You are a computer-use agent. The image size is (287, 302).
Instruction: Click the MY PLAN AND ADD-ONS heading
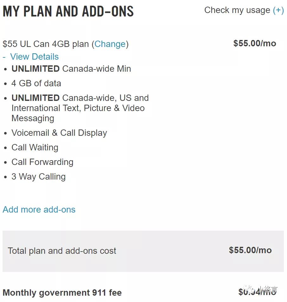tap(68, 11)
